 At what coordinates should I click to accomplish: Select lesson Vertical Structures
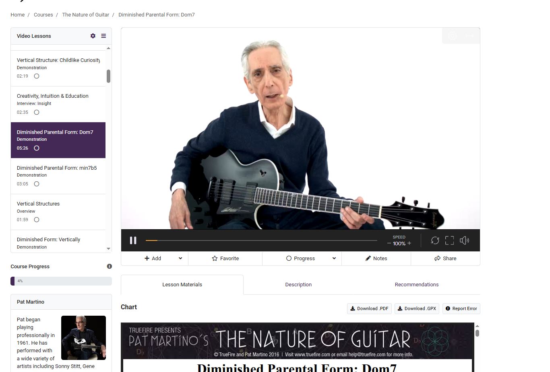pos(58,212)
